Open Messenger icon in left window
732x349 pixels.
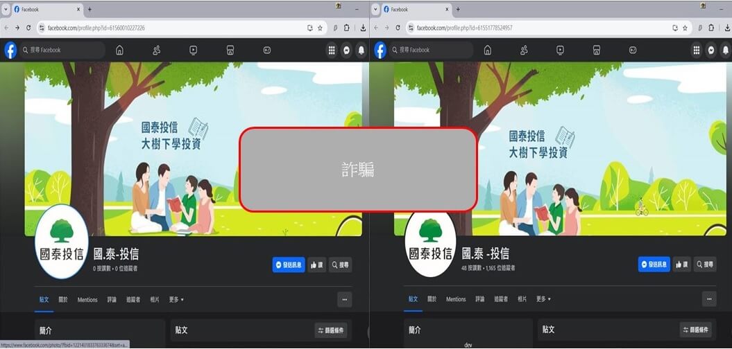pyautogui.click(x=346, y=51)
